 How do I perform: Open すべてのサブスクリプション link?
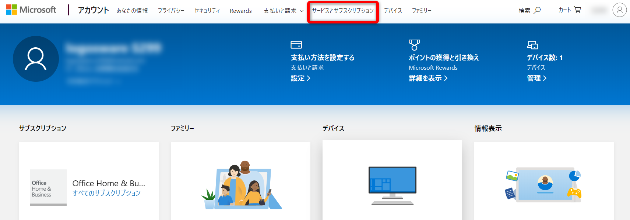[106, 193]
